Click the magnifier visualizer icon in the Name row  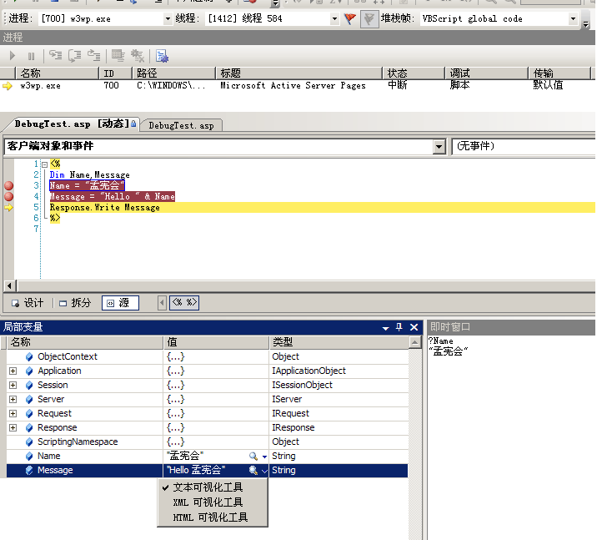253,457
